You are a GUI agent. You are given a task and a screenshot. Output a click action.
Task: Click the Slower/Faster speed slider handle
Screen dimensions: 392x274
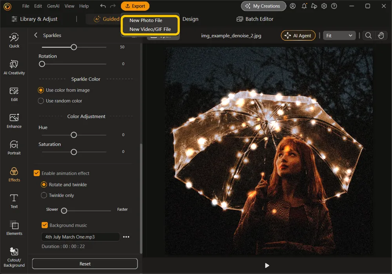[64, 211]
